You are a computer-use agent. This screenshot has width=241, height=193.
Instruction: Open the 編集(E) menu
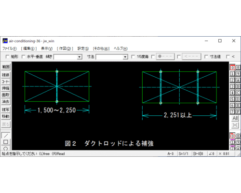coord(29,49)
